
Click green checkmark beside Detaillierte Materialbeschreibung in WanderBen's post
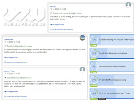5,46
